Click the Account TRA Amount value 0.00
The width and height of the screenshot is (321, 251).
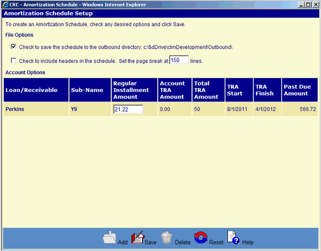165,109
